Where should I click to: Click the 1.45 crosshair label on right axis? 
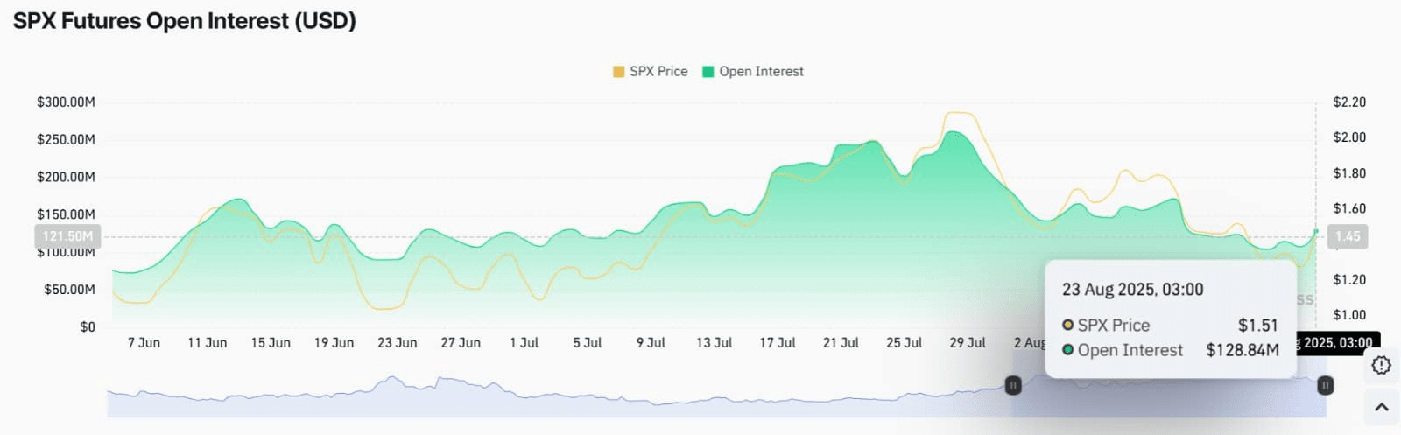[1348, 236]
